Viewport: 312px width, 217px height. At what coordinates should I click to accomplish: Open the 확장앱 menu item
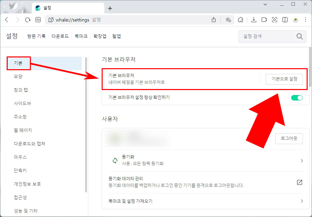click(100, 36)
